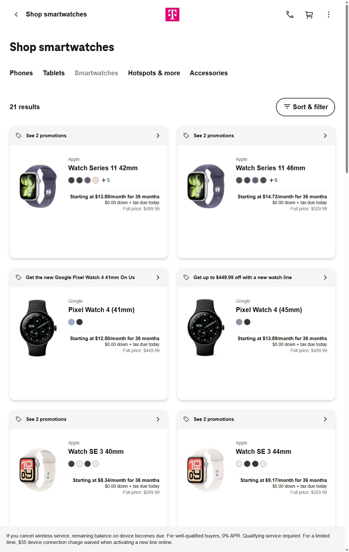Click the filter icon inside Sort & filter
Screen dimensions: 349x552
(287, 107)
